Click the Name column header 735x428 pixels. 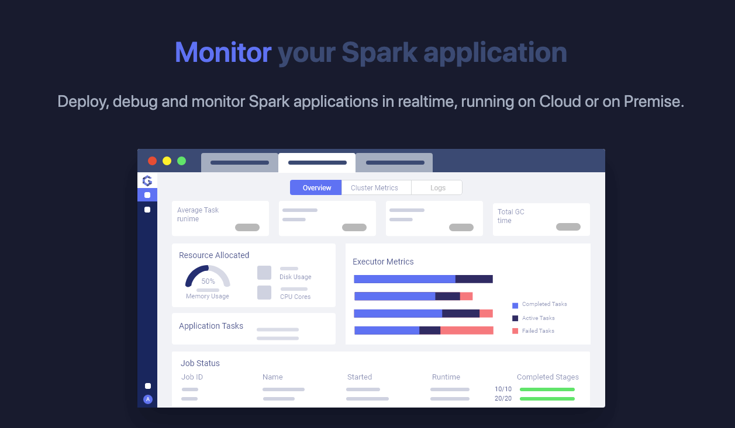[x=272, y=377]
